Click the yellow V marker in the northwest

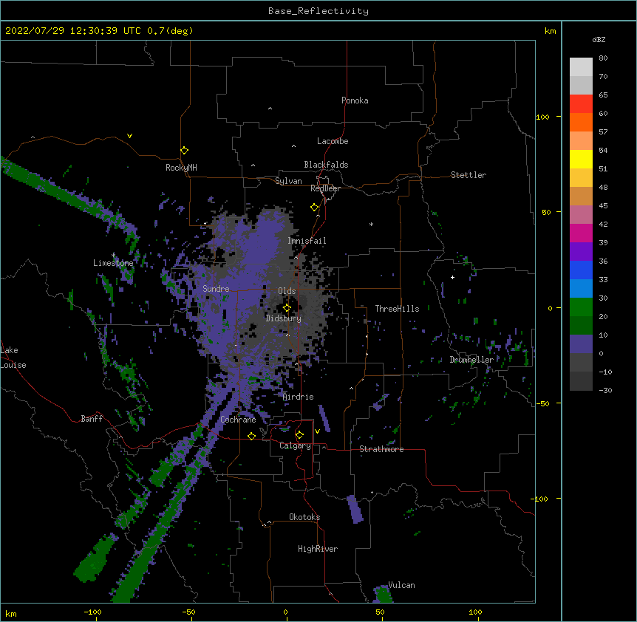129,136
